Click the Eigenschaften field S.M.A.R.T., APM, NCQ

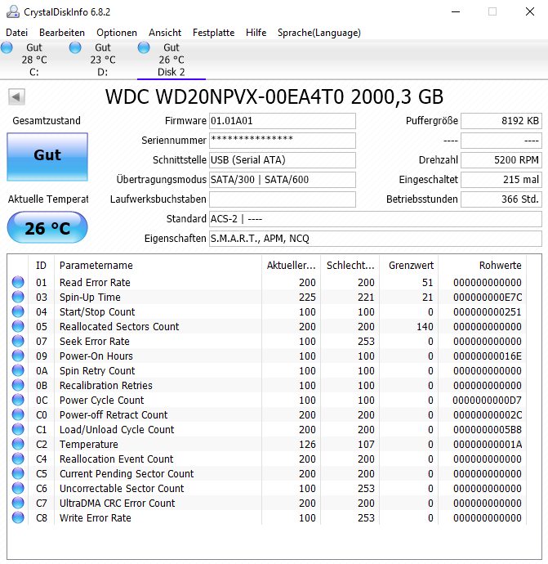[x=376, y=239]
